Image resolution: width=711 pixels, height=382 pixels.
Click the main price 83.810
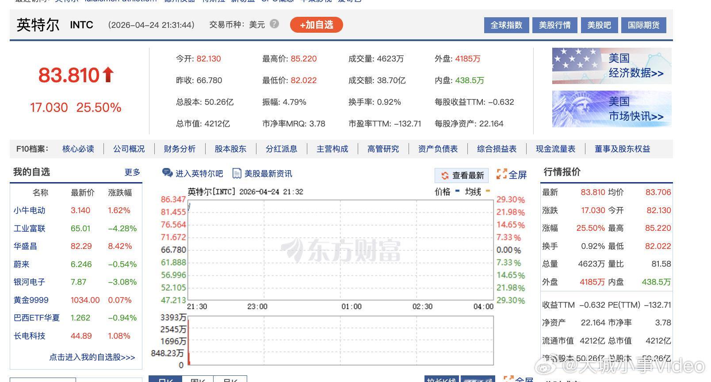(x=69, y=75)
